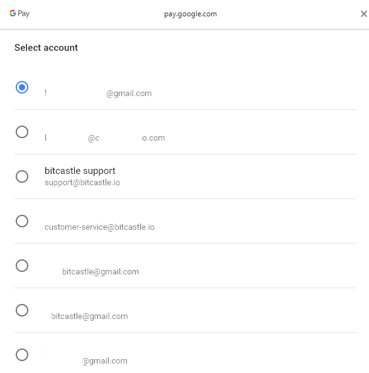Viewport: 369px width, 373px height.
Task: Click the Google G logo icon
Action: coord(13,13)
